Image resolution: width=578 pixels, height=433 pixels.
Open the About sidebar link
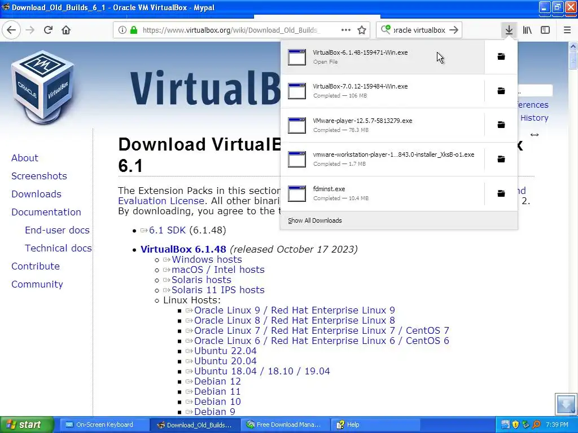25,158
